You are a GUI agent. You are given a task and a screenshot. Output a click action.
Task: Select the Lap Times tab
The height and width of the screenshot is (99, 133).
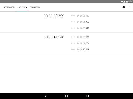[x=22, y=7]
